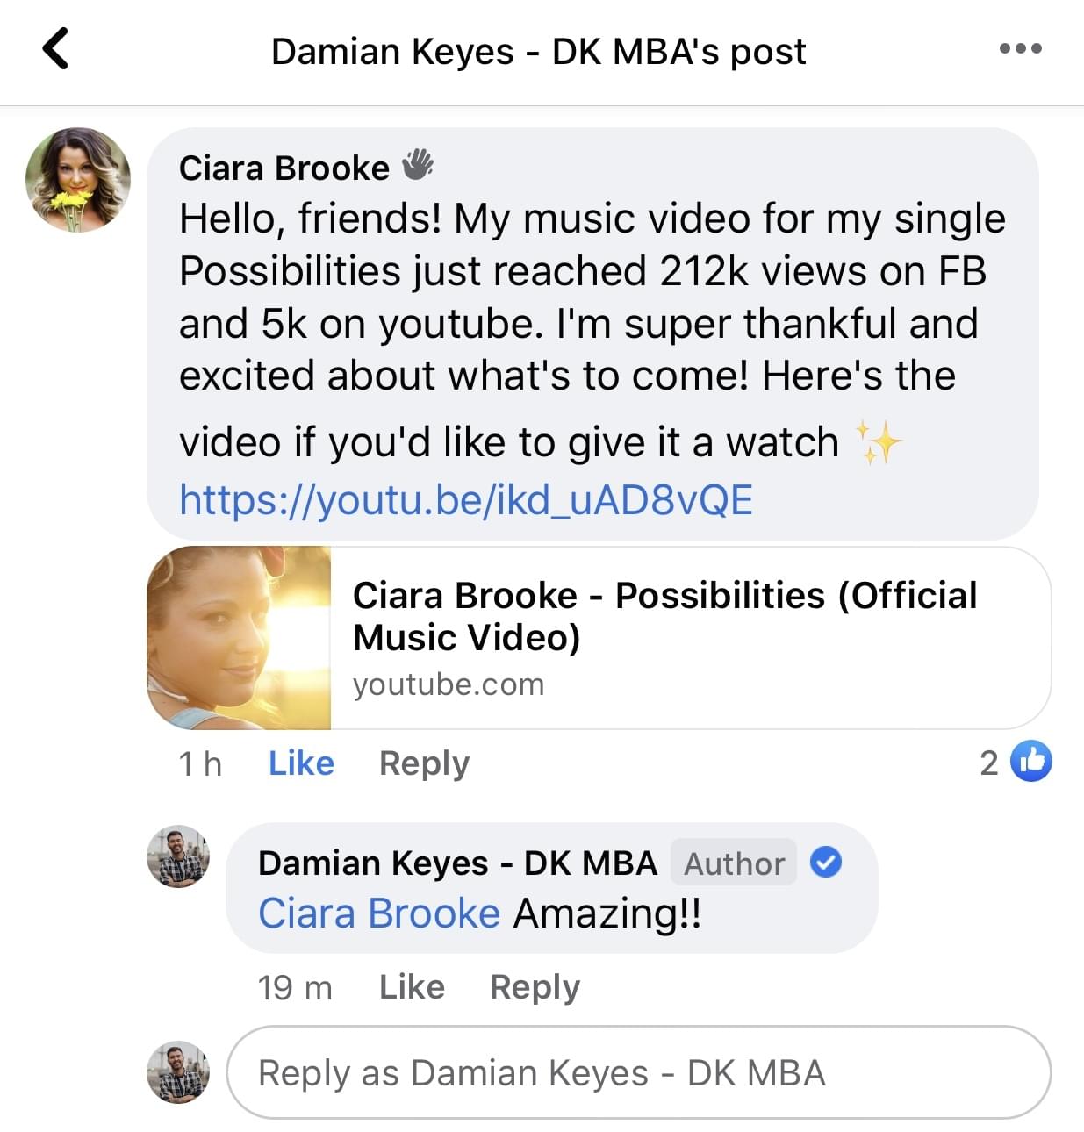
Task: View the blue thumbs-up reactions icon
Action: coord(1030,762)
